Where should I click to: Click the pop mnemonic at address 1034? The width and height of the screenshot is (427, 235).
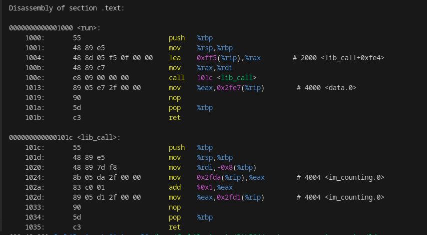pos(175,217)
